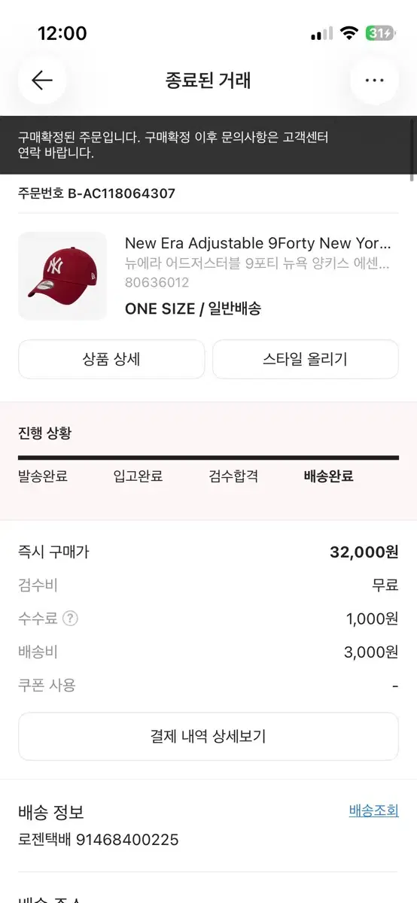Tap the red New Era cap thumbnail
This screenshot has width=417, height=903.
(x=62, y=276)
